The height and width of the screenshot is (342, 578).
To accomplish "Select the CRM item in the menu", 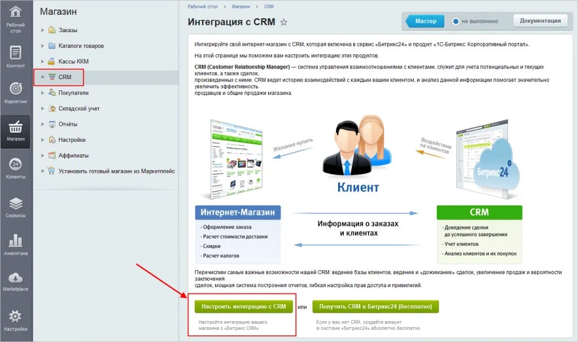I will pyautogui.click(x=65, y=77).
